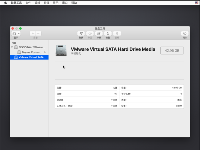Open the 文件 menu
Image resolution: width=200 pixels, height=150 pixels.
click(28, 3)
